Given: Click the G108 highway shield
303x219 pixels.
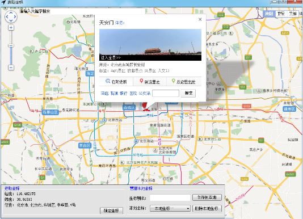Looking at the screenshot, I should [x=18, y=125].
